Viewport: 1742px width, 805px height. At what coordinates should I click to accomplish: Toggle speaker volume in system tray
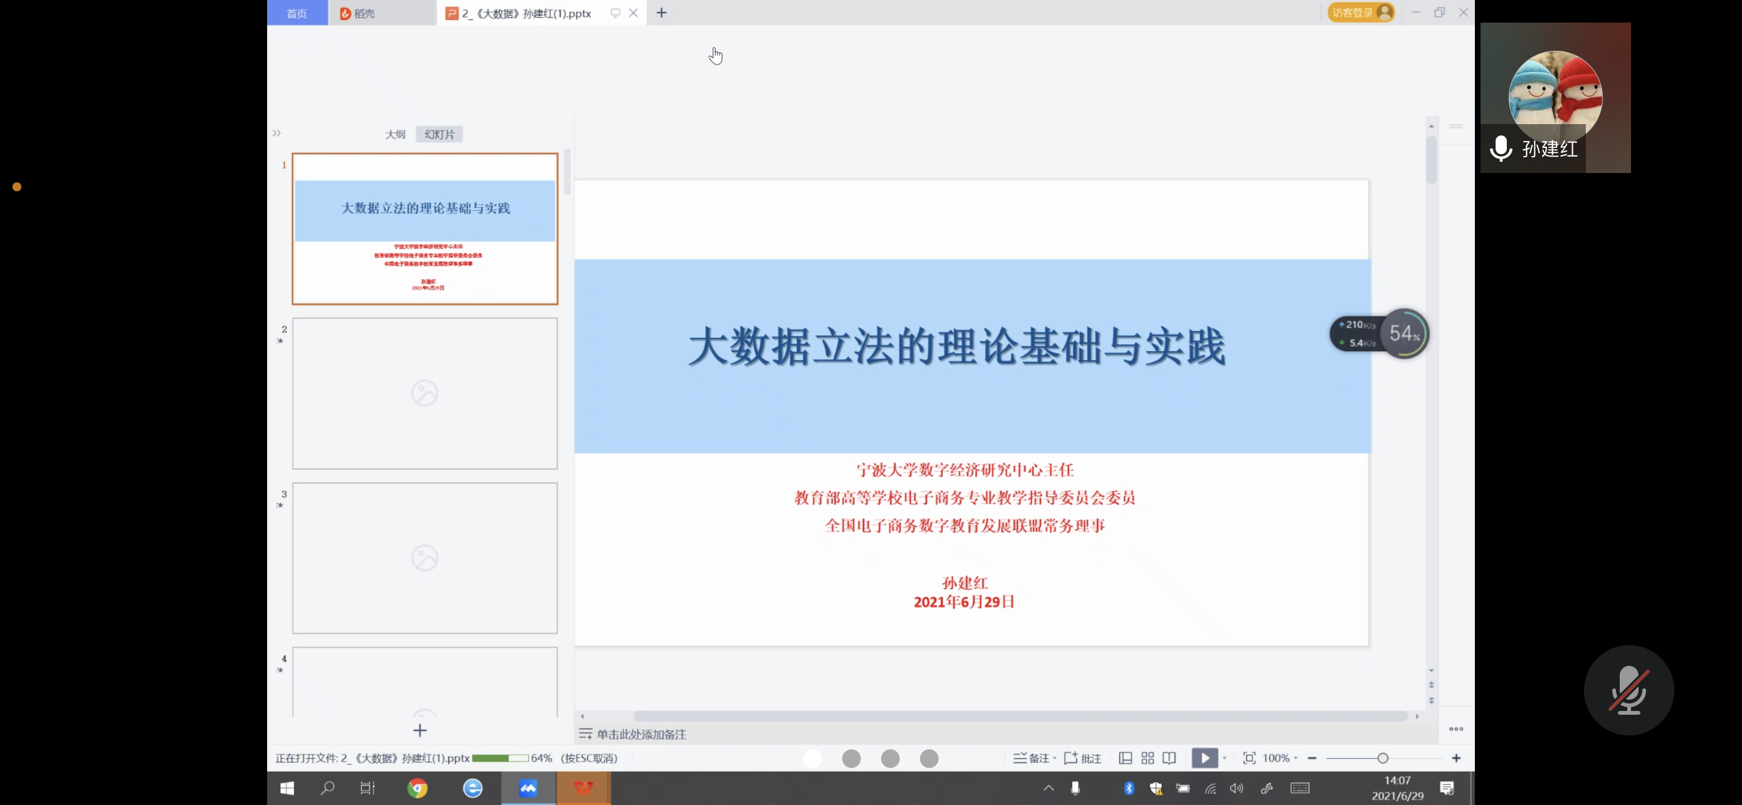[1237, 788]
